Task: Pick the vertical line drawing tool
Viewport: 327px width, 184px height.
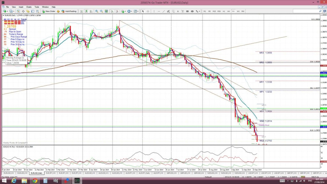Action: click(x=154, y=11)
